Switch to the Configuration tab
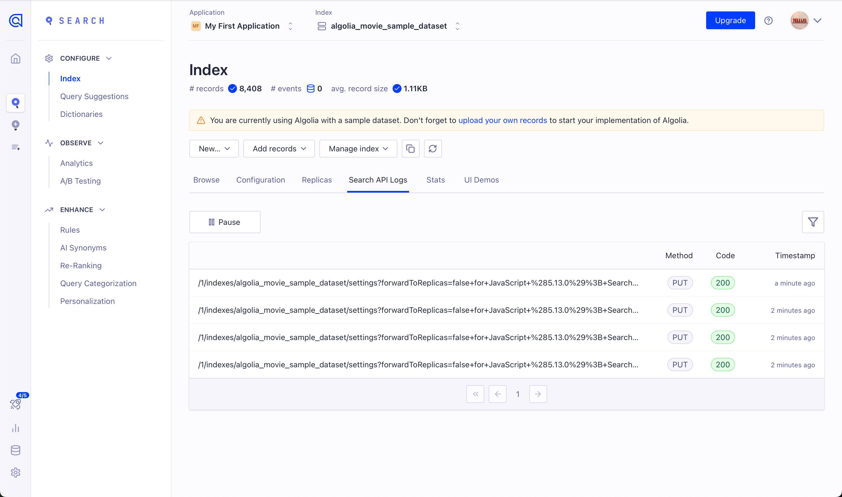Image resolution: width=842 pixels, height=497 pixels. click(x=260, y=180)
